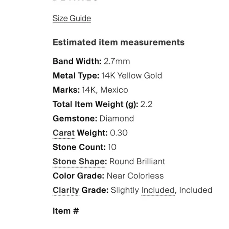Image resolution: width=229 pixels, height=229 pixels.
Task: Click the Item # heading
Action: click(66, 211)
